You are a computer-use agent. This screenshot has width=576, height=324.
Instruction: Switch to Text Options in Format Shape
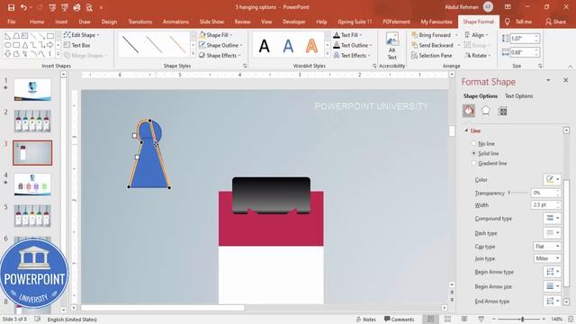click(x=518, y=96)
